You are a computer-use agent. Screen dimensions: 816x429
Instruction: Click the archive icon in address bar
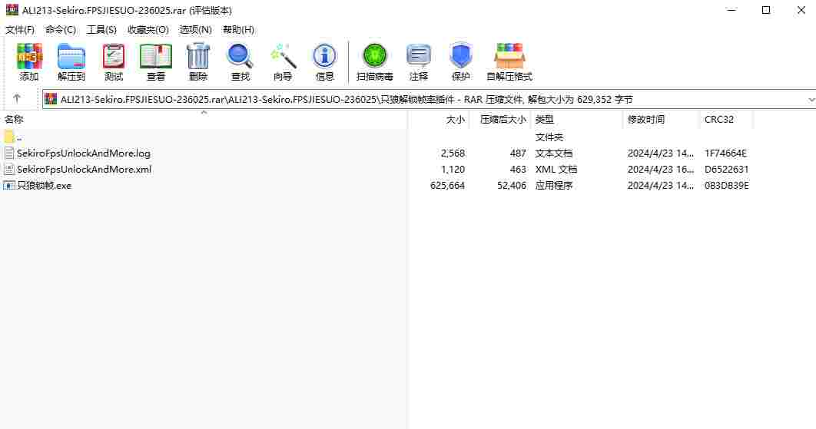[51, 99]
